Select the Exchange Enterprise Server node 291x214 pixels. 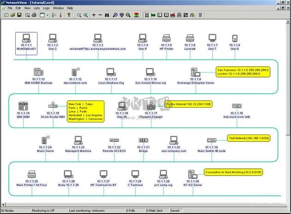195,73
